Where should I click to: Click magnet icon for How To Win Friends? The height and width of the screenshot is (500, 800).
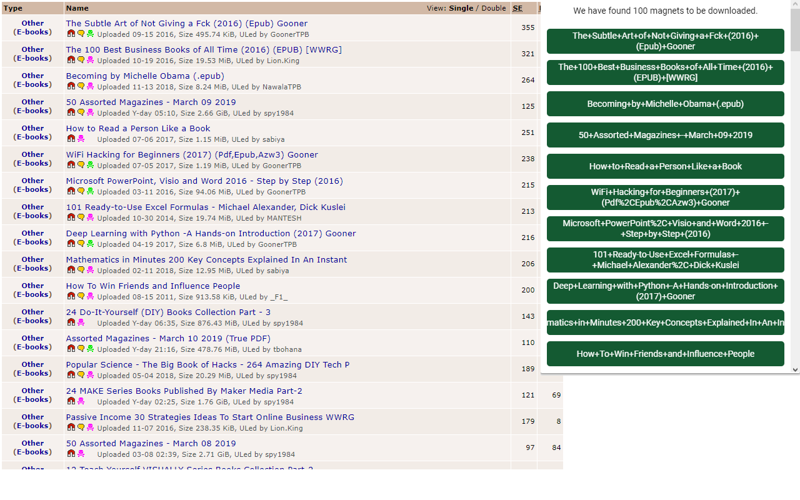click(71, 296)
